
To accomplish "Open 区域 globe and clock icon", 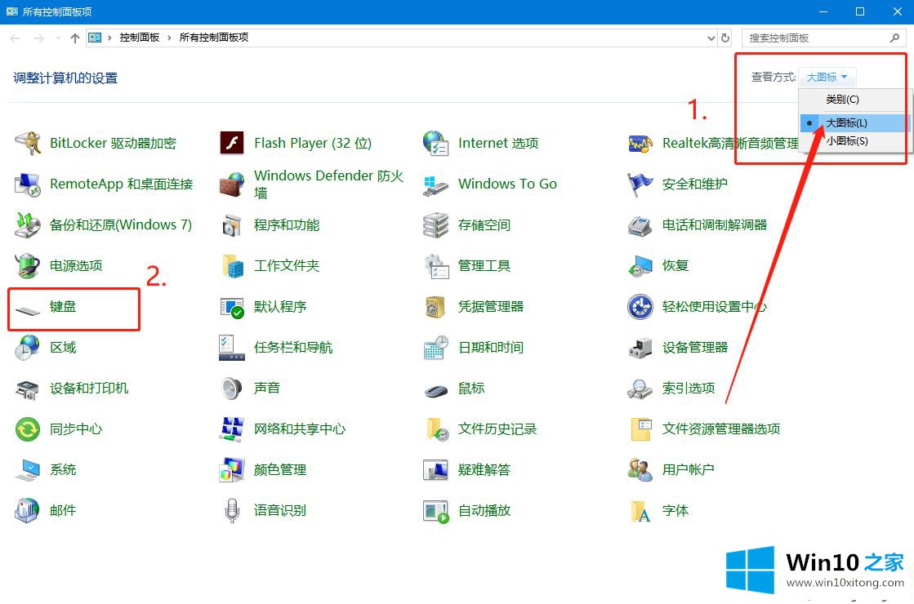I will point(28,348).
